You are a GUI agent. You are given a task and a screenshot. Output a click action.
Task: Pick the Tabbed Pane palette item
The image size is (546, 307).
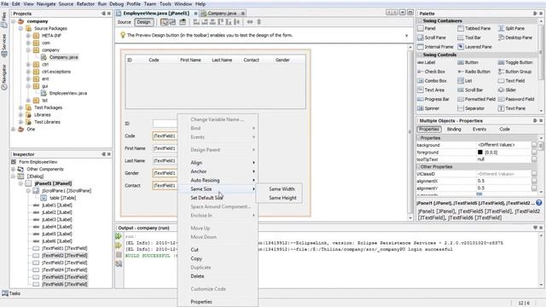474,28
